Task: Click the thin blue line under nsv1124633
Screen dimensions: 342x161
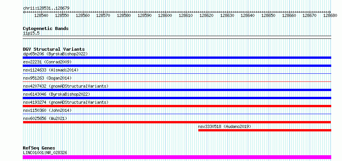Action: 177,74
